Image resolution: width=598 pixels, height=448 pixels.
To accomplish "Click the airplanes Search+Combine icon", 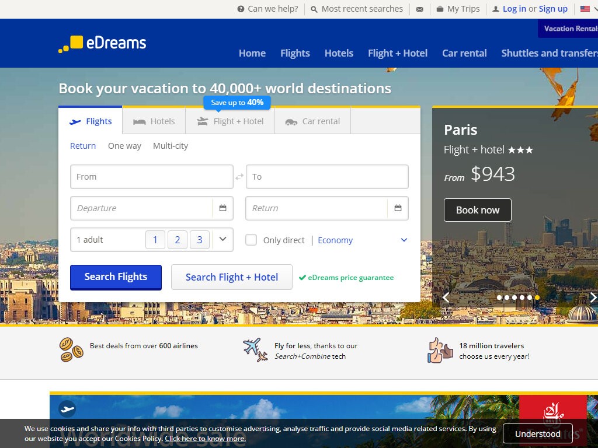I will coord(256,350).
